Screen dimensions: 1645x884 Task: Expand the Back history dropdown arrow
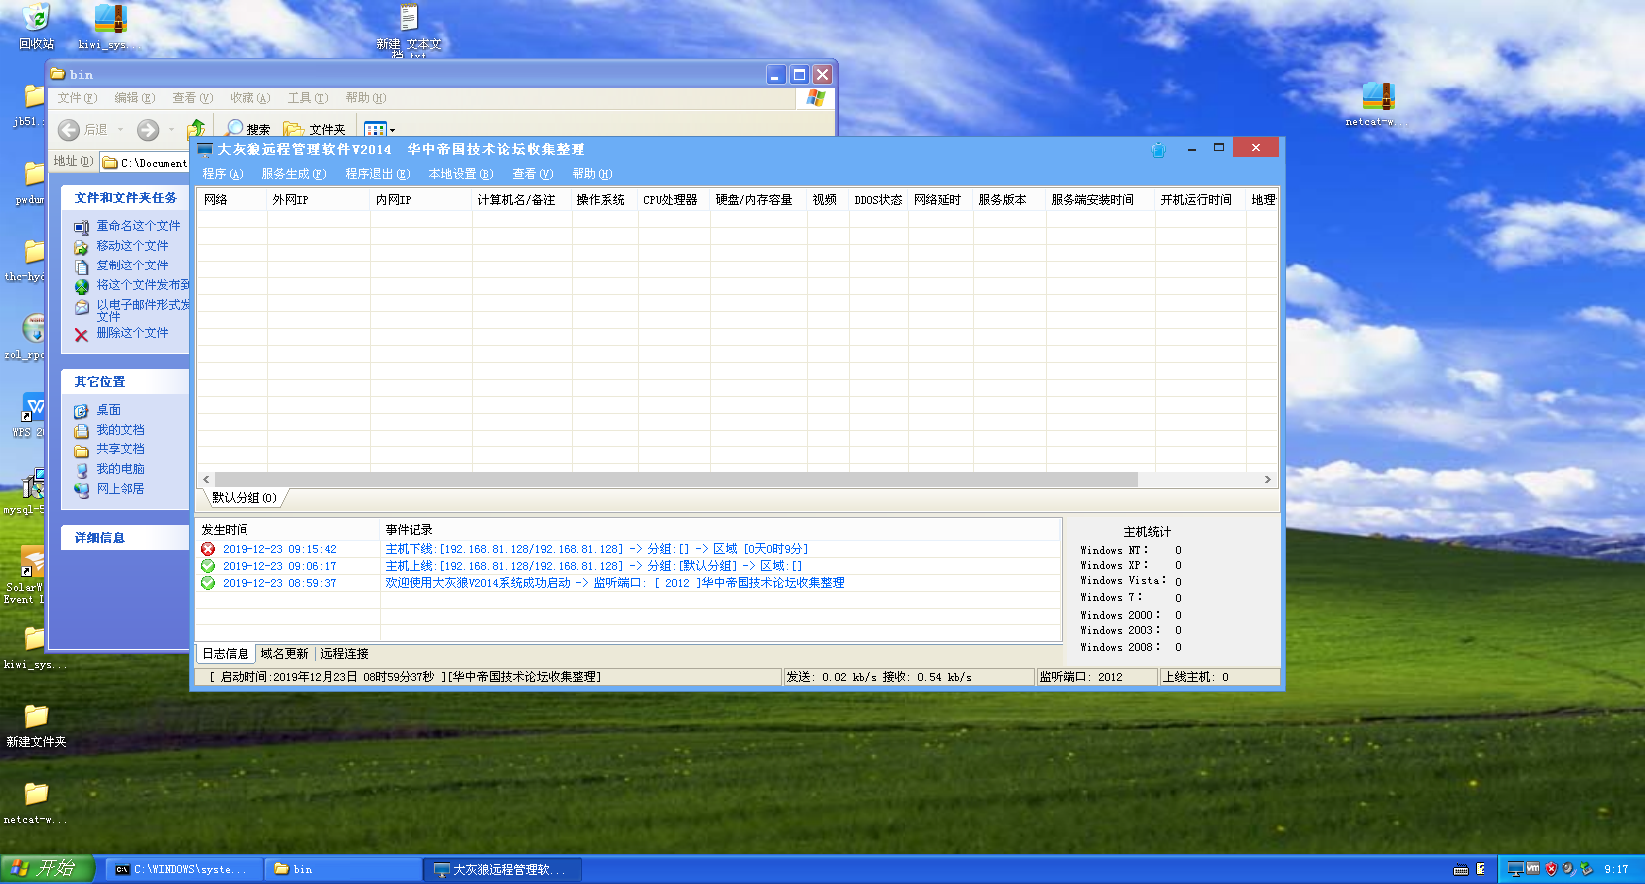click(x=121, y=130)
